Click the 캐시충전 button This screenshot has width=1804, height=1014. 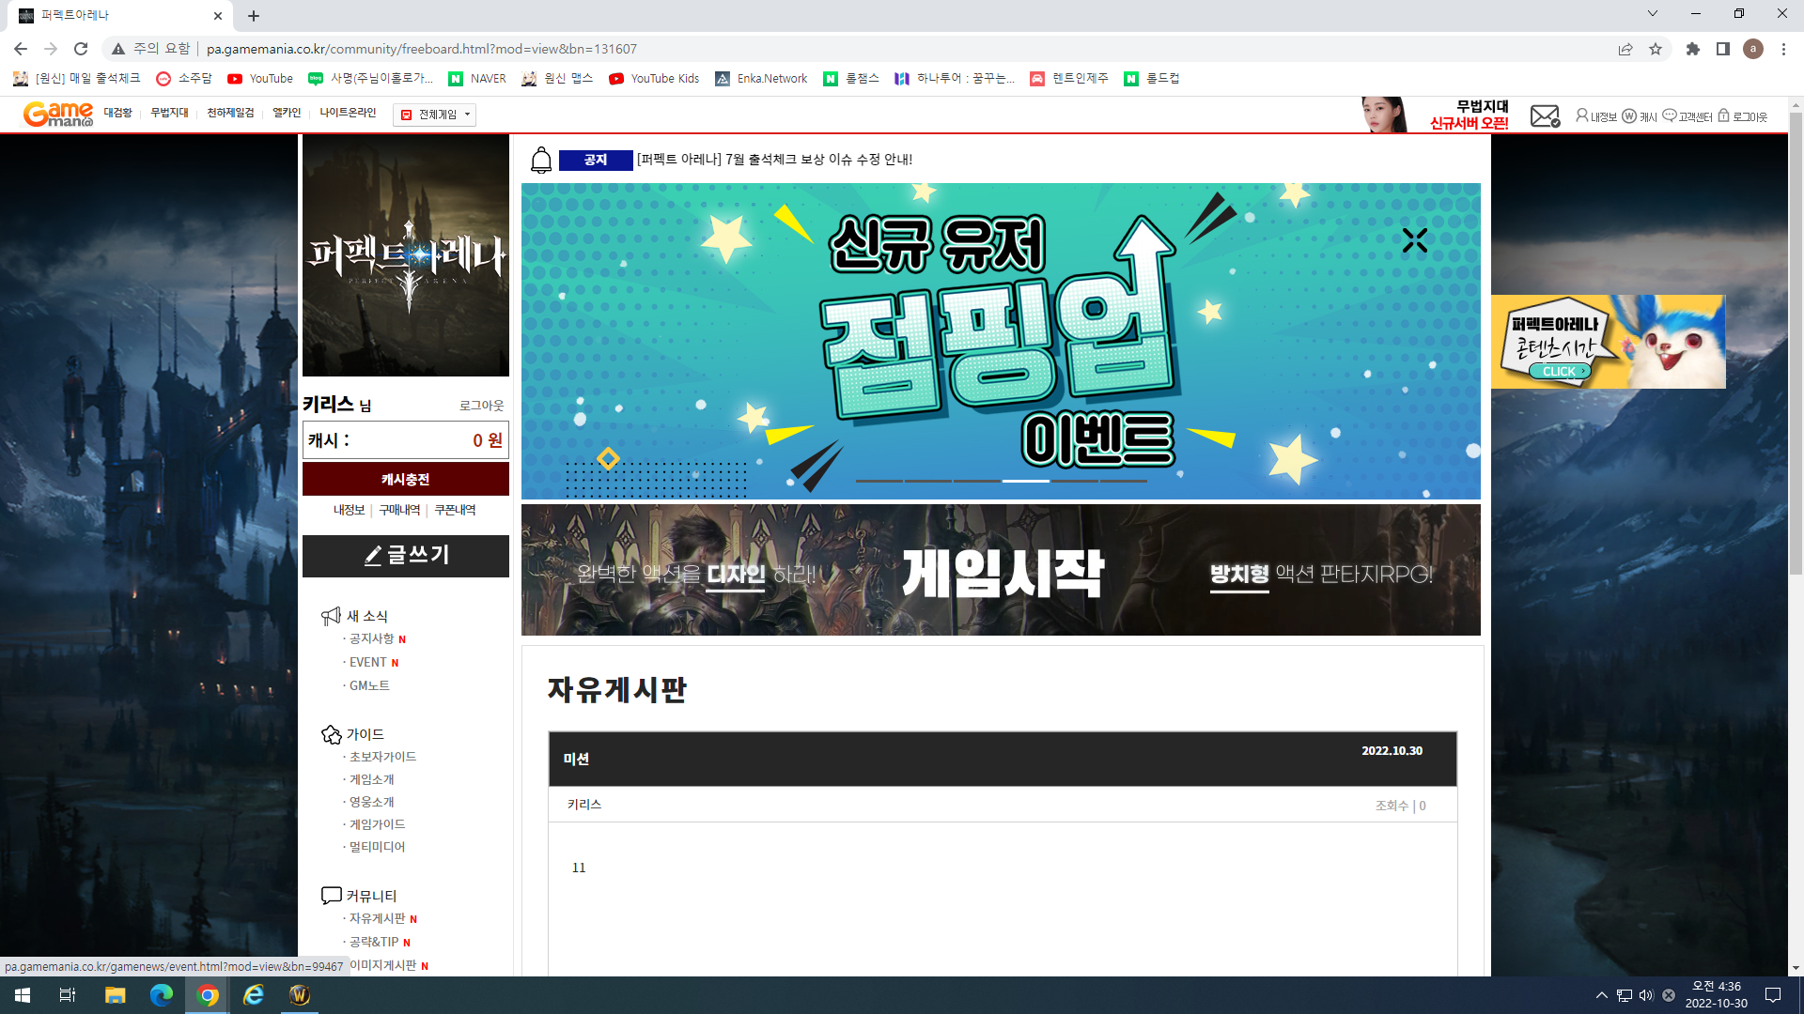(406, 479)
